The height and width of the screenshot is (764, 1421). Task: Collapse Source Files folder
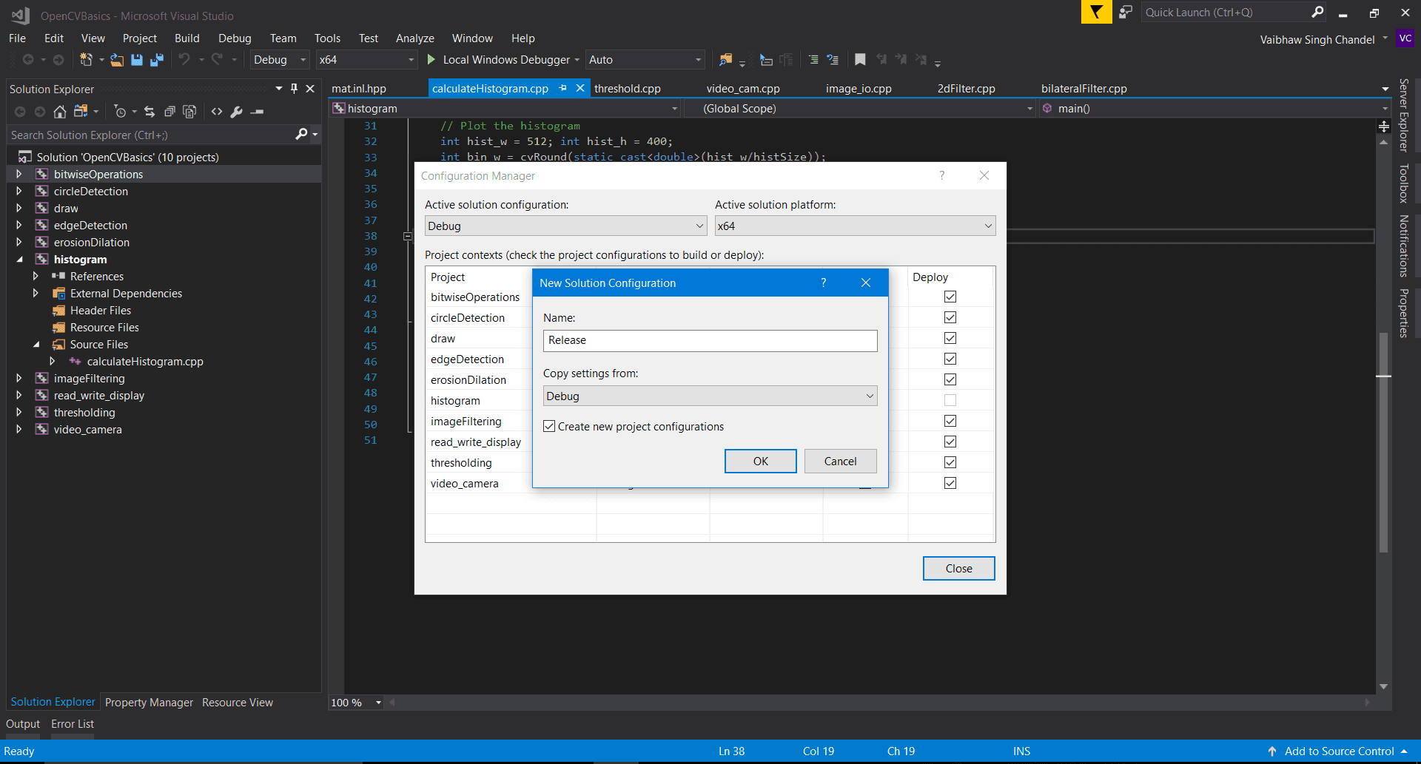click(x=36, y=345)
